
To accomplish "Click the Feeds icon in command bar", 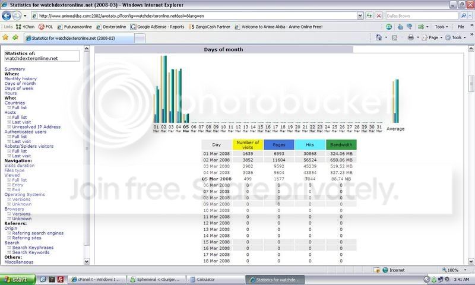I will pyautogui.click(x=394, y=37).
